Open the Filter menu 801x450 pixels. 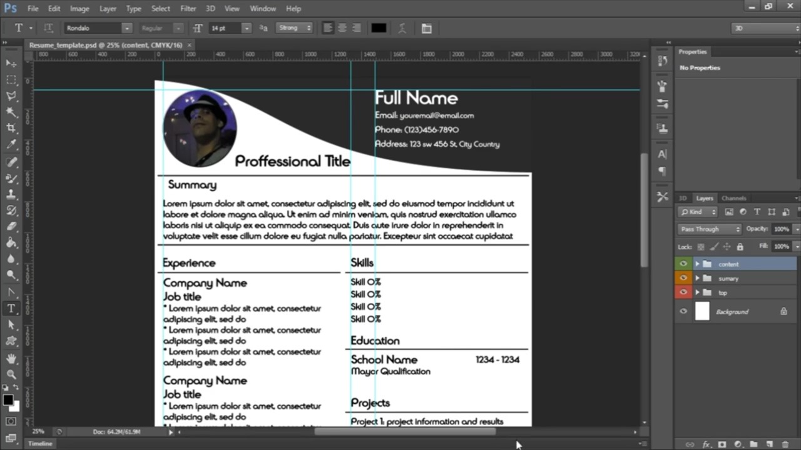click(188, 8)
